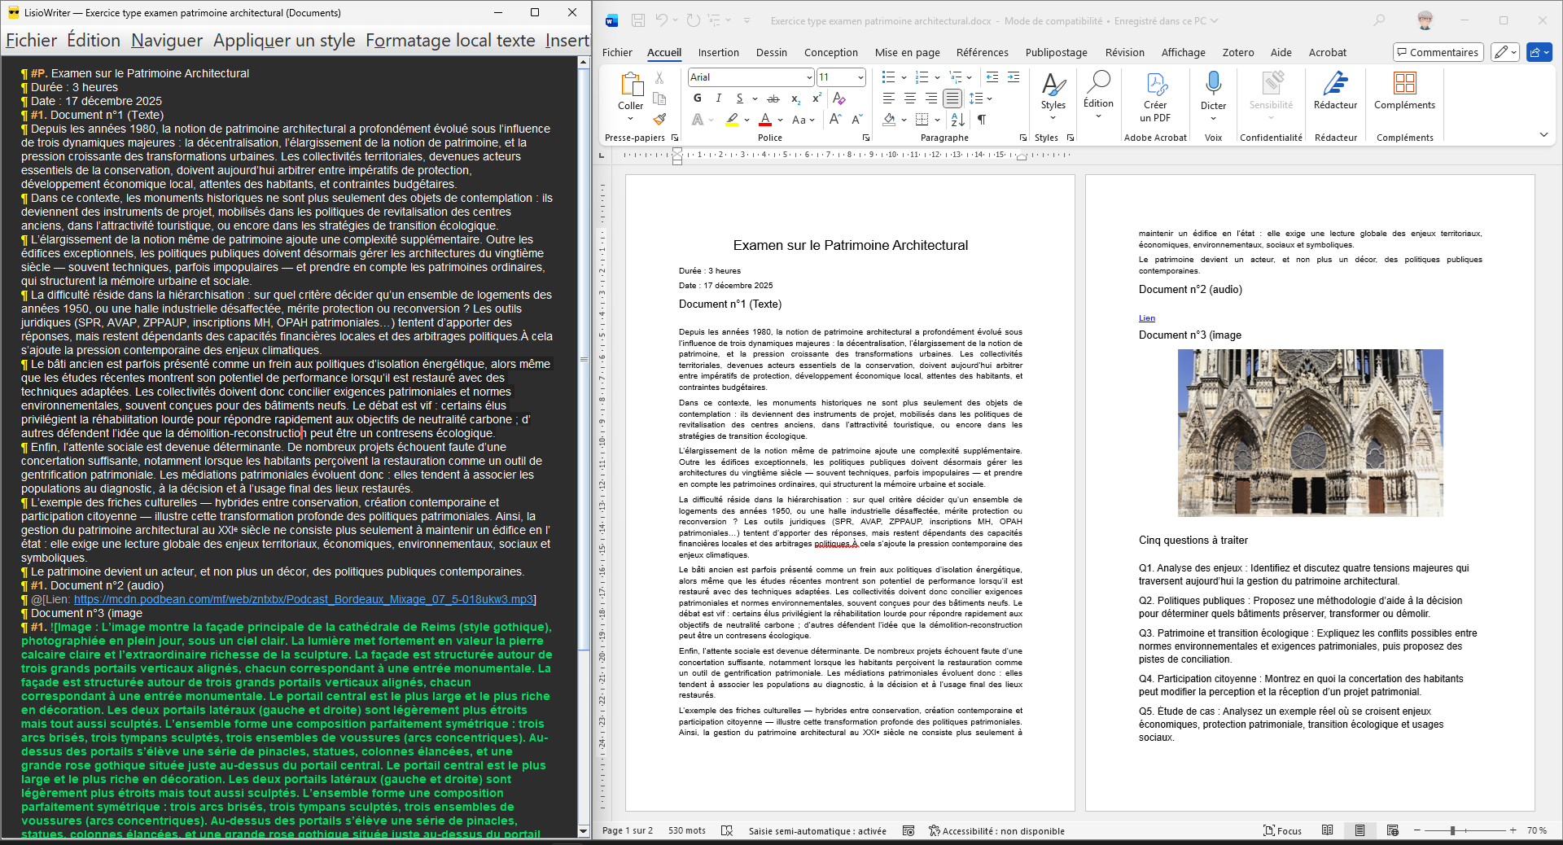Screen dimensions: 1563x845
Task: Increase paragraph indent in Word ribbon
Action: (1014, 77)
